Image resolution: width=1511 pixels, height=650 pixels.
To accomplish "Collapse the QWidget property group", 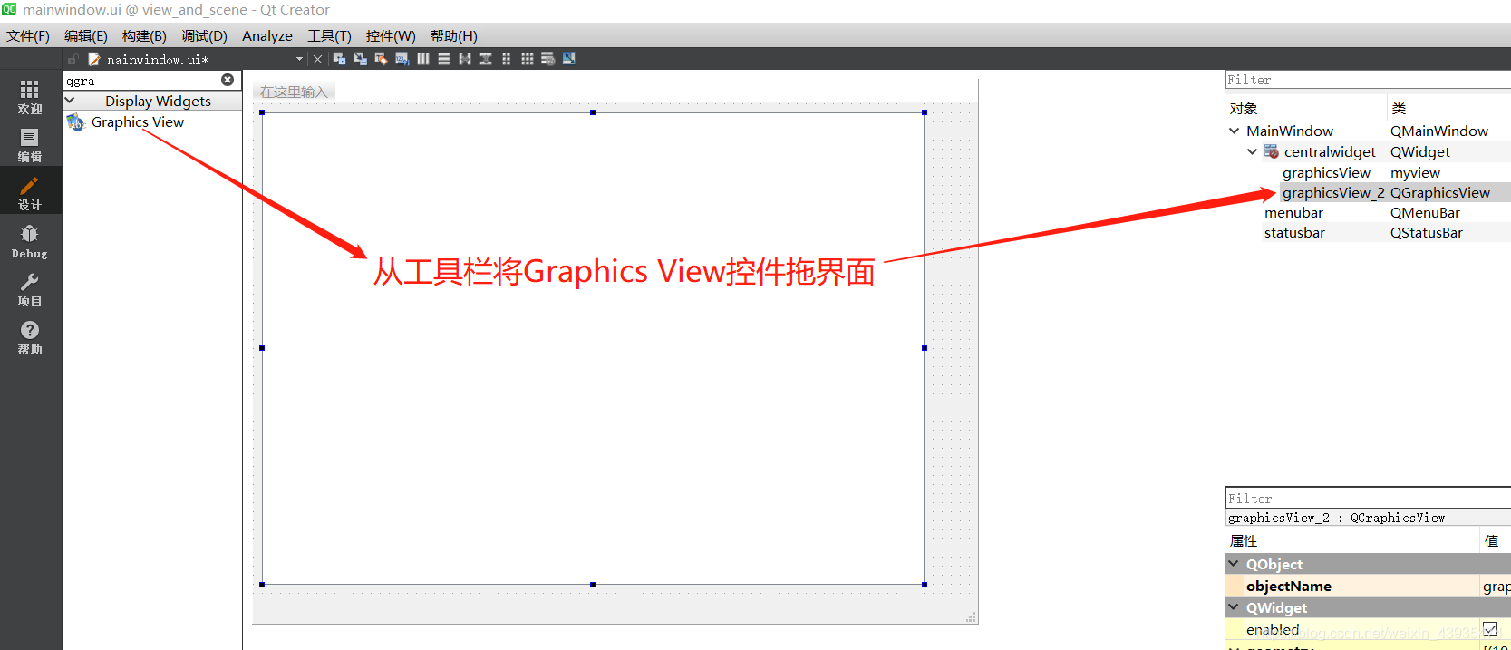I will coord(1234,607).
